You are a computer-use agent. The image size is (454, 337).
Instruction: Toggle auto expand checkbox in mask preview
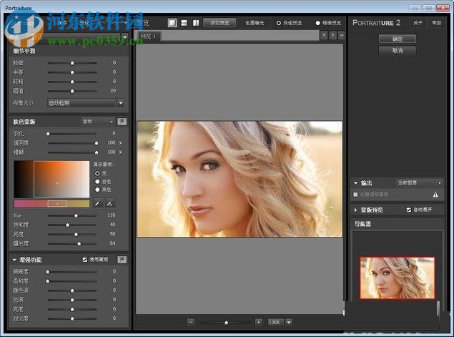409,210
